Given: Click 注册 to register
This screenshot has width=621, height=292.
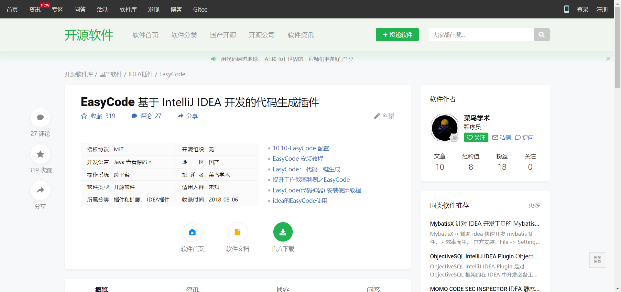Looking at the screenshot, I should (x=602, y=9).
